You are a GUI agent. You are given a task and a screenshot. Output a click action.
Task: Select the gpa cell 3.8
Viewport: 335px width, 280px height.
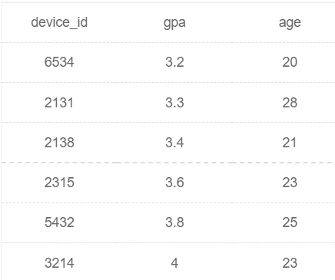(x=174, y=222)
